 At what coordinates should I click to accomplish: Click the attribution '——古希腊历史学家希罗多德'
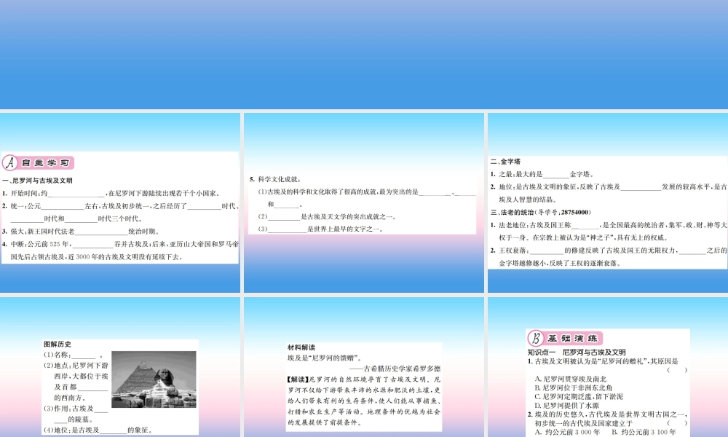tap(395, 369)
